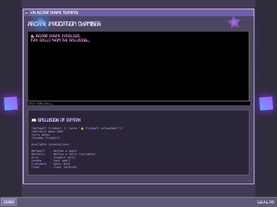Click 'transmute - basic math' row
Screen dimensions: 277x207
tap(51, 164)
